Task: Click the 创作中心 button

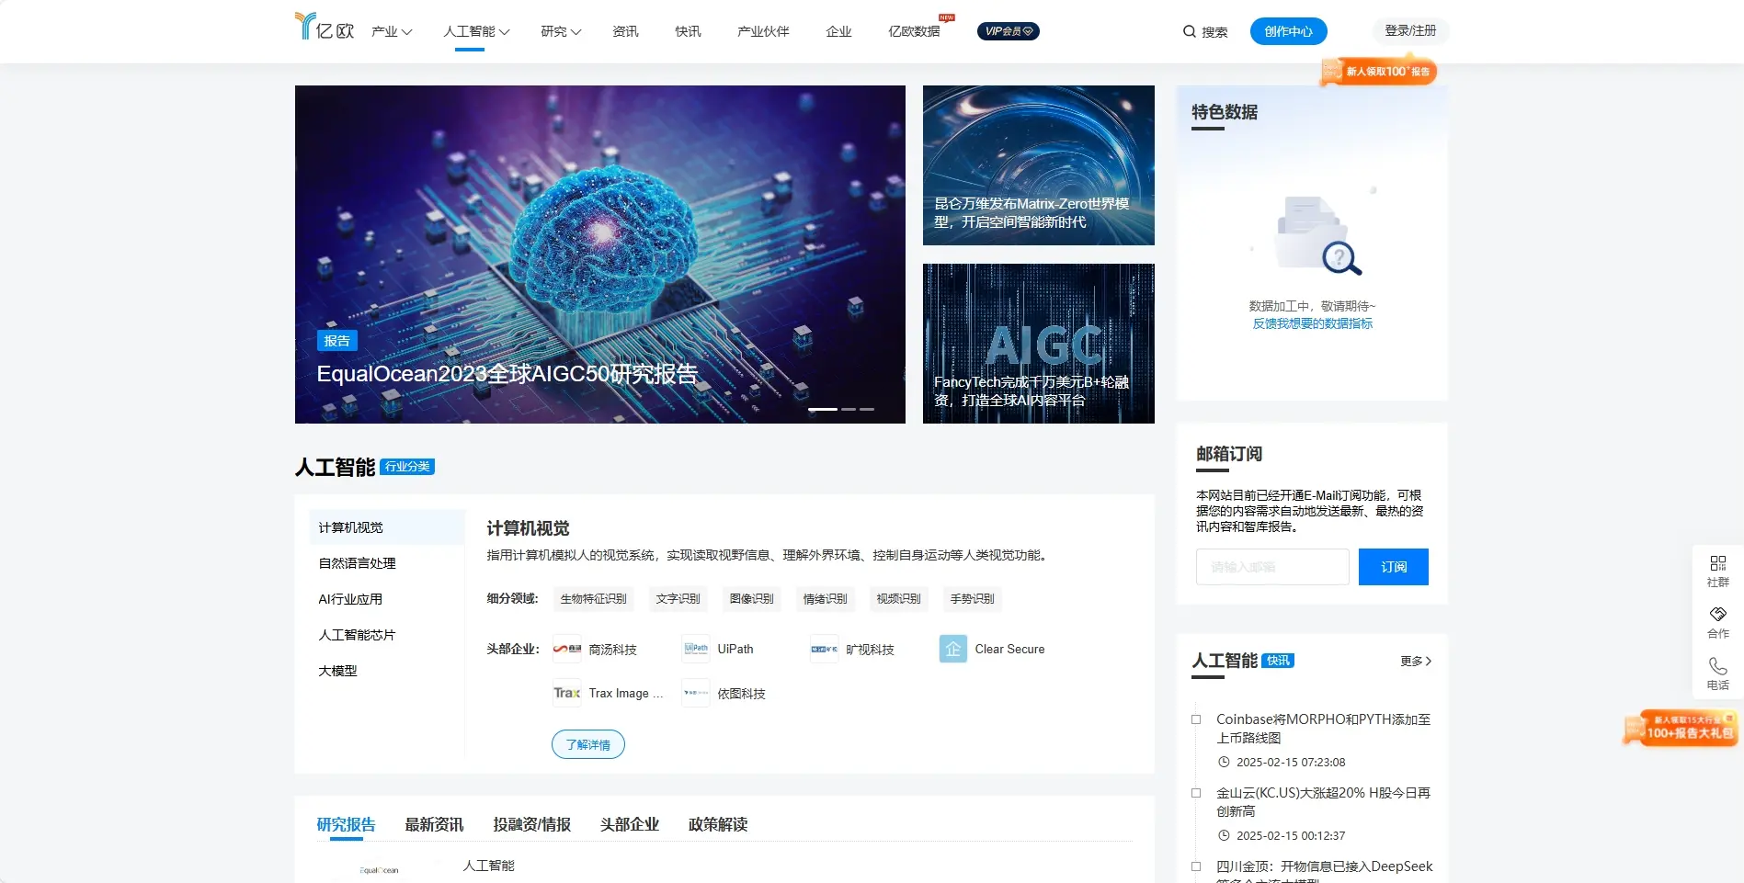Action: pyautogui.click(x=1288, y=31)
